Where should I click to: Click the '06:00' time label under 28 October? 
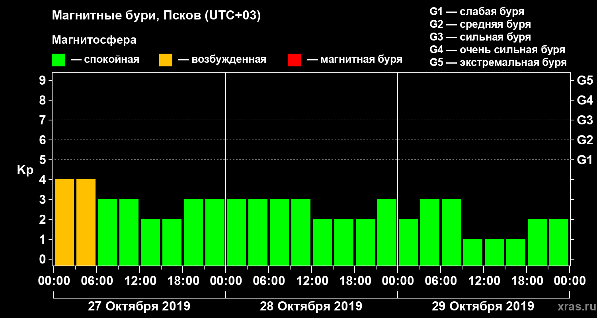tap(269, 281)
